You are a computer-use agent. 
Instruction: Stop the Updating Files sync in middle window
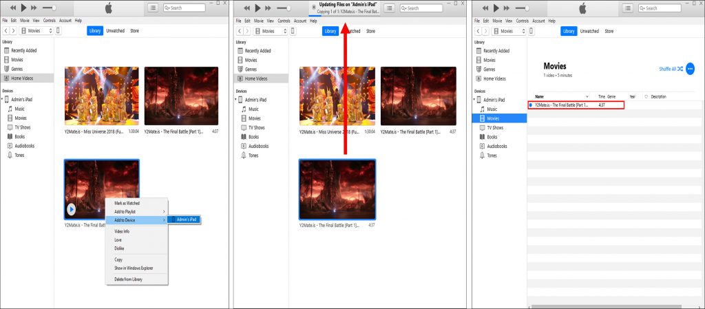click(x=314, y=8)
